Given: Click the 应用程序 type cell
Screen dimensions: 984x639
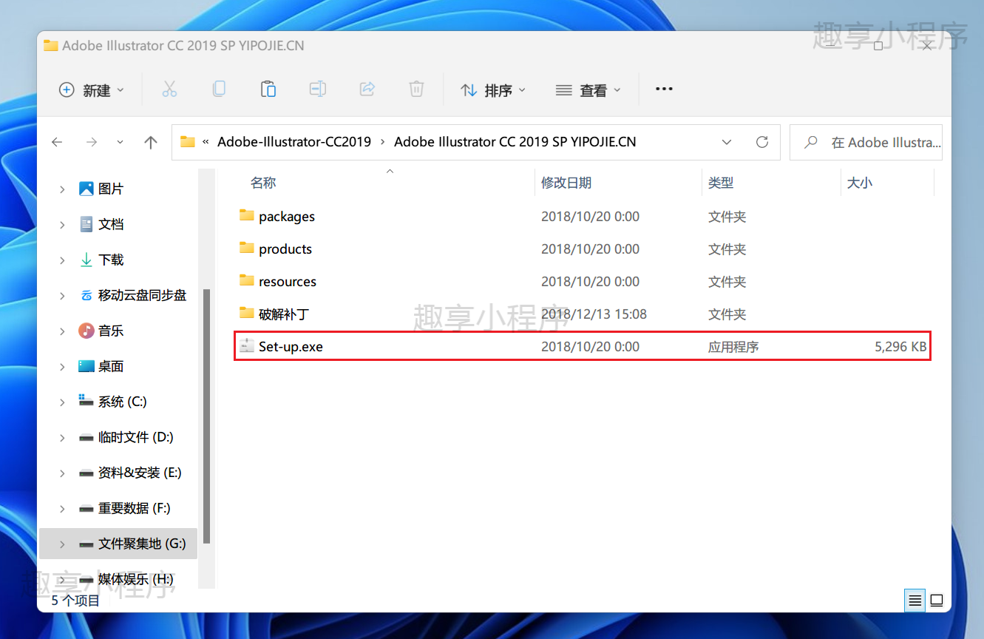Looking at the screenshot, I should 733,346.
